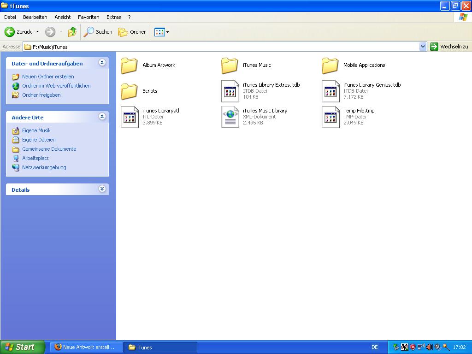Click the iTunes Library Extras.itdb file name

coord(271,85)
